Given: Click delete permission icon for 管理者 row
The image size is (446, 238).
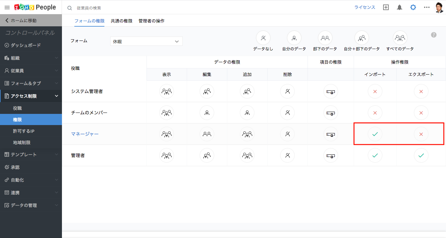Looking at the screenshot, I should [287, 155].
